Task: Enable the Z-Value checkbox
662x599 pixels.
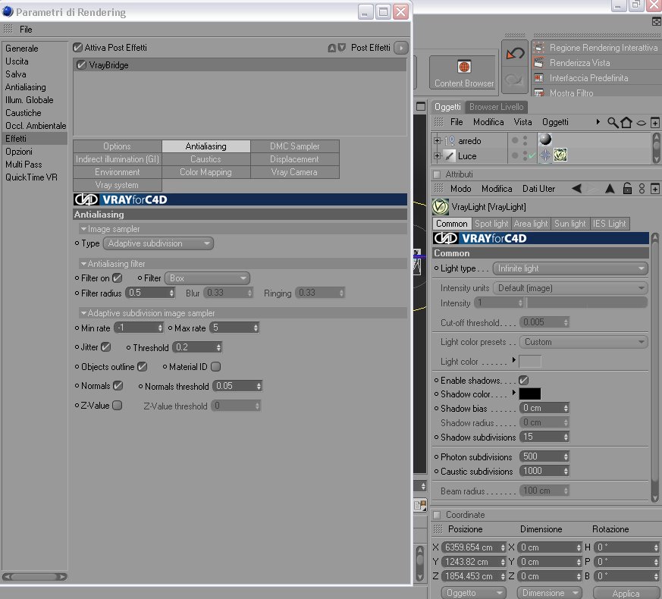Action: coord(118,405)
